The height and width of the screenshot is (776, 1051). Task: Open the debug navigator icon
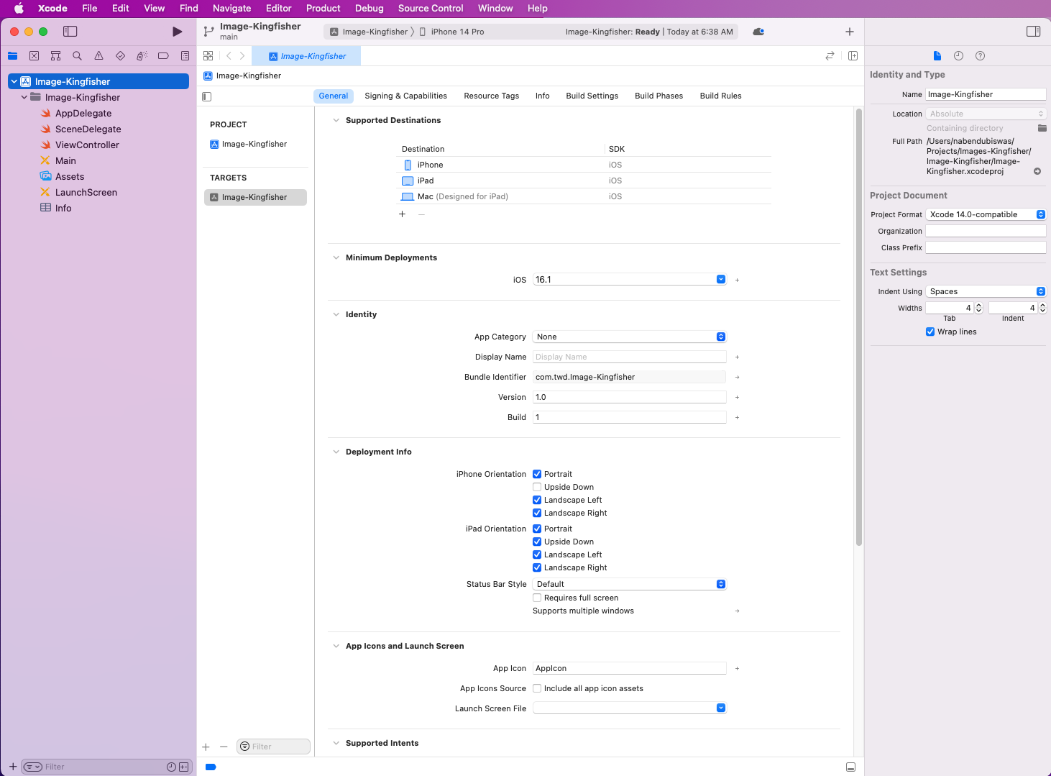tap(142, 56)
